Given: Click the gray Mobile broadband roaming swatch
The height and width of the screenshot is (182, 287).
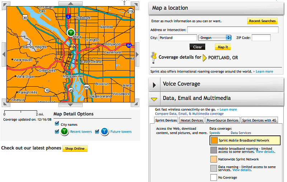Looking at the screenshot, I should [213, 150].
